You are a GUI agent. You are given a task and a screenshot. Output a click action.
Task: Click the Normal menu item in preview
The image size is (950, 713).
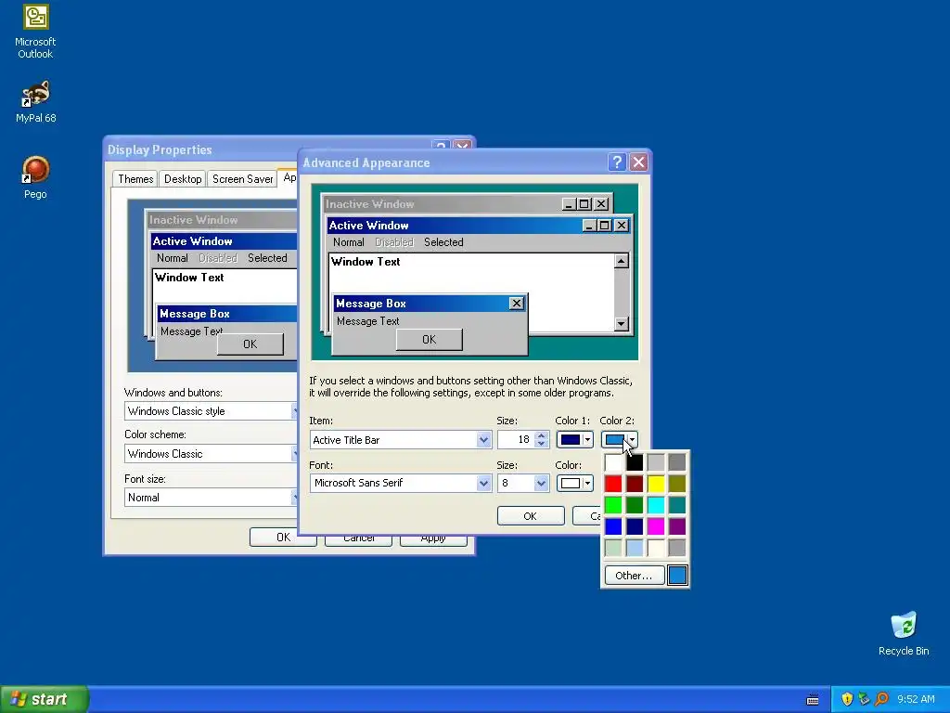click(x=349, y=242)
